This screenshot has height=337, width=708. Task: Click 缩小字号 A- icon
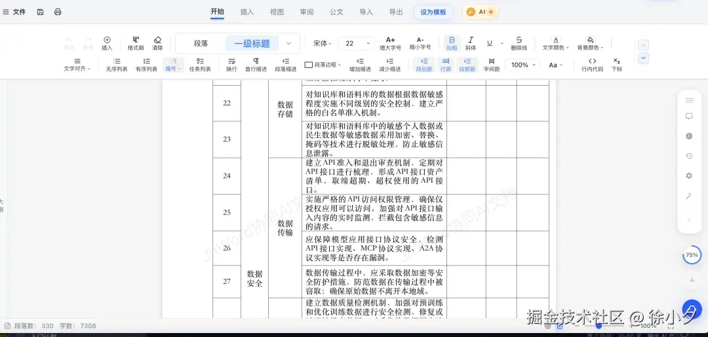pyautogui.click(x=420, y=43)
